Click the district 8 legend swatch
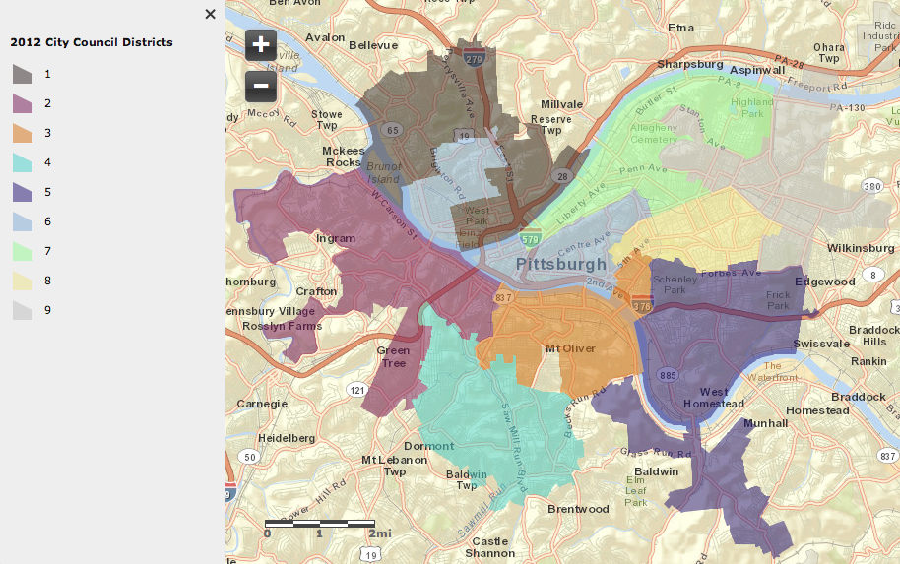900x564 pixels. pyautogui.click(x=23, y=281)
